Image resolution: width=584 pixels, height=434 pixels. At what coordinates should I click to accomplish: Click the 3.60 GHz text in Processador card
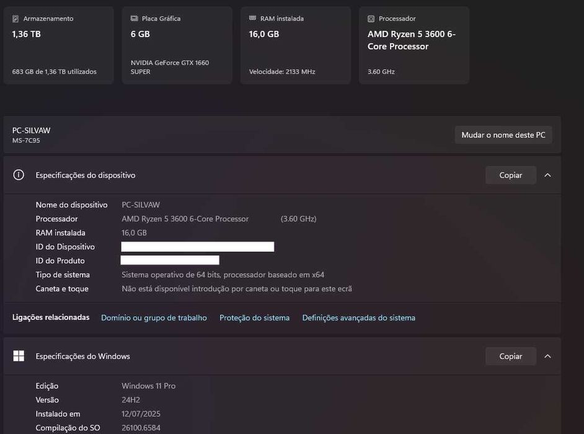381,71
